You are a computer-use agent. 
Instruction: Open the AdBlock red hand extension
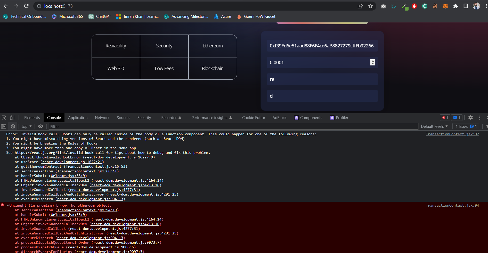pyautogui.click(x=414, y=6)
